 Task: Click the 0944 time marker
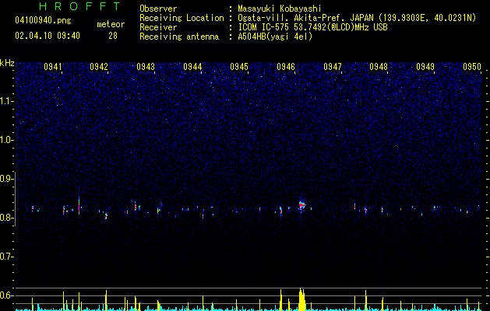tap(192, 67)
